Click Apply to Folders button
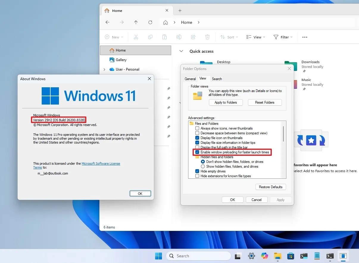This screenshot has height=263, width=359. pyautogui.click(x=226, y=102)
